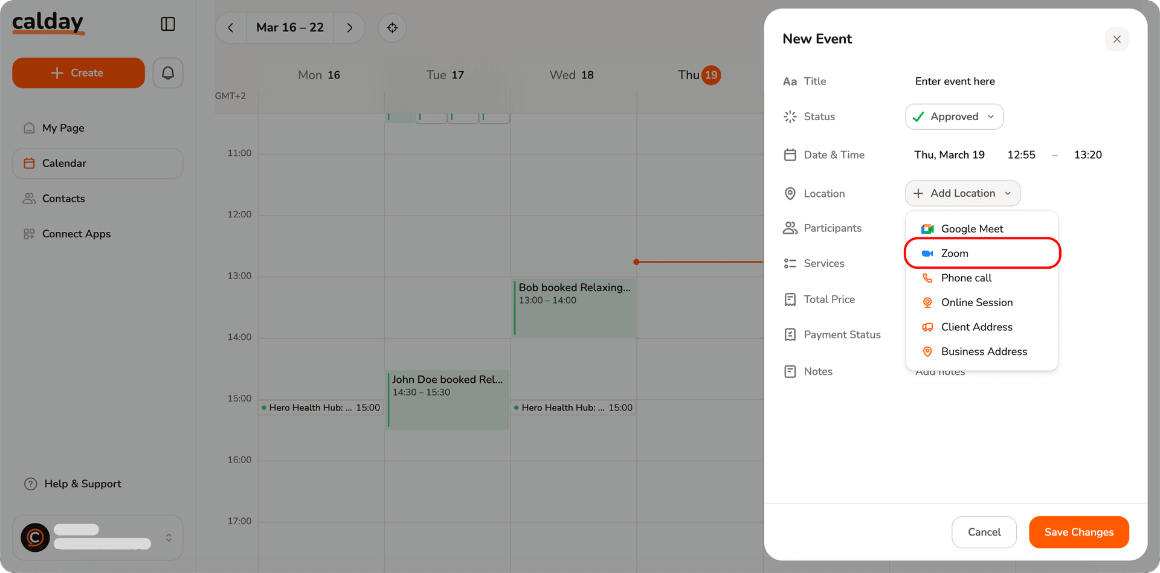Image resolution: width=1160 pixels, height=573 pixels.
Task: Click the next week arrow
Action: (349, 28)
